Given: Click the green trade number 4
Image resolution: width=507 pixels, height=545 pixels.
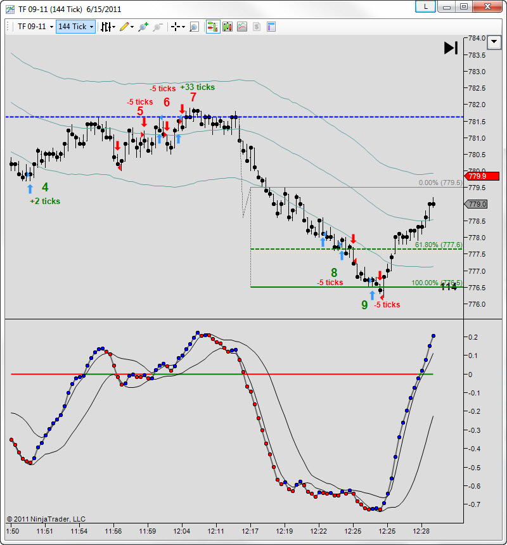Looking at the screenshot, I should click(45, 188).
